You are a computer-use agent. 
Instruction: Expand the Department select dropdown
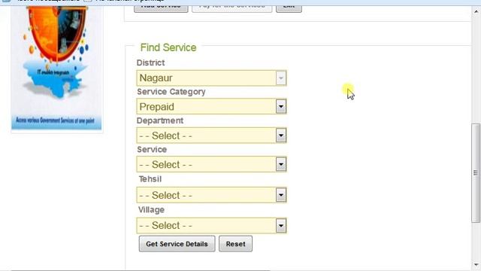[x=211, y=135]
